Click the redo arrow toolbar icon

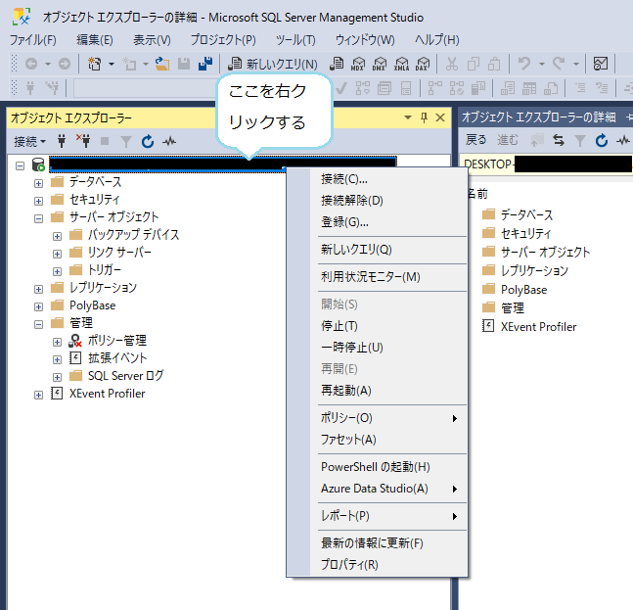[x=559, y=64]
